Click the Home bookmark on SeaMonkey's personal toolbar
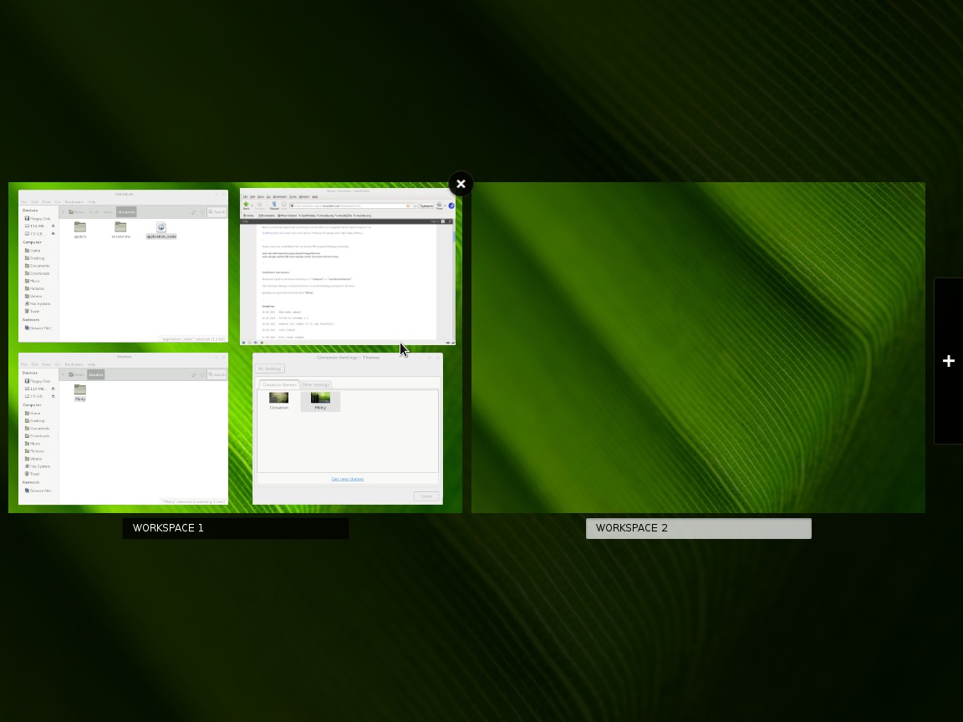The height and width of the screenshot is (722, 963). coord(249,216)
